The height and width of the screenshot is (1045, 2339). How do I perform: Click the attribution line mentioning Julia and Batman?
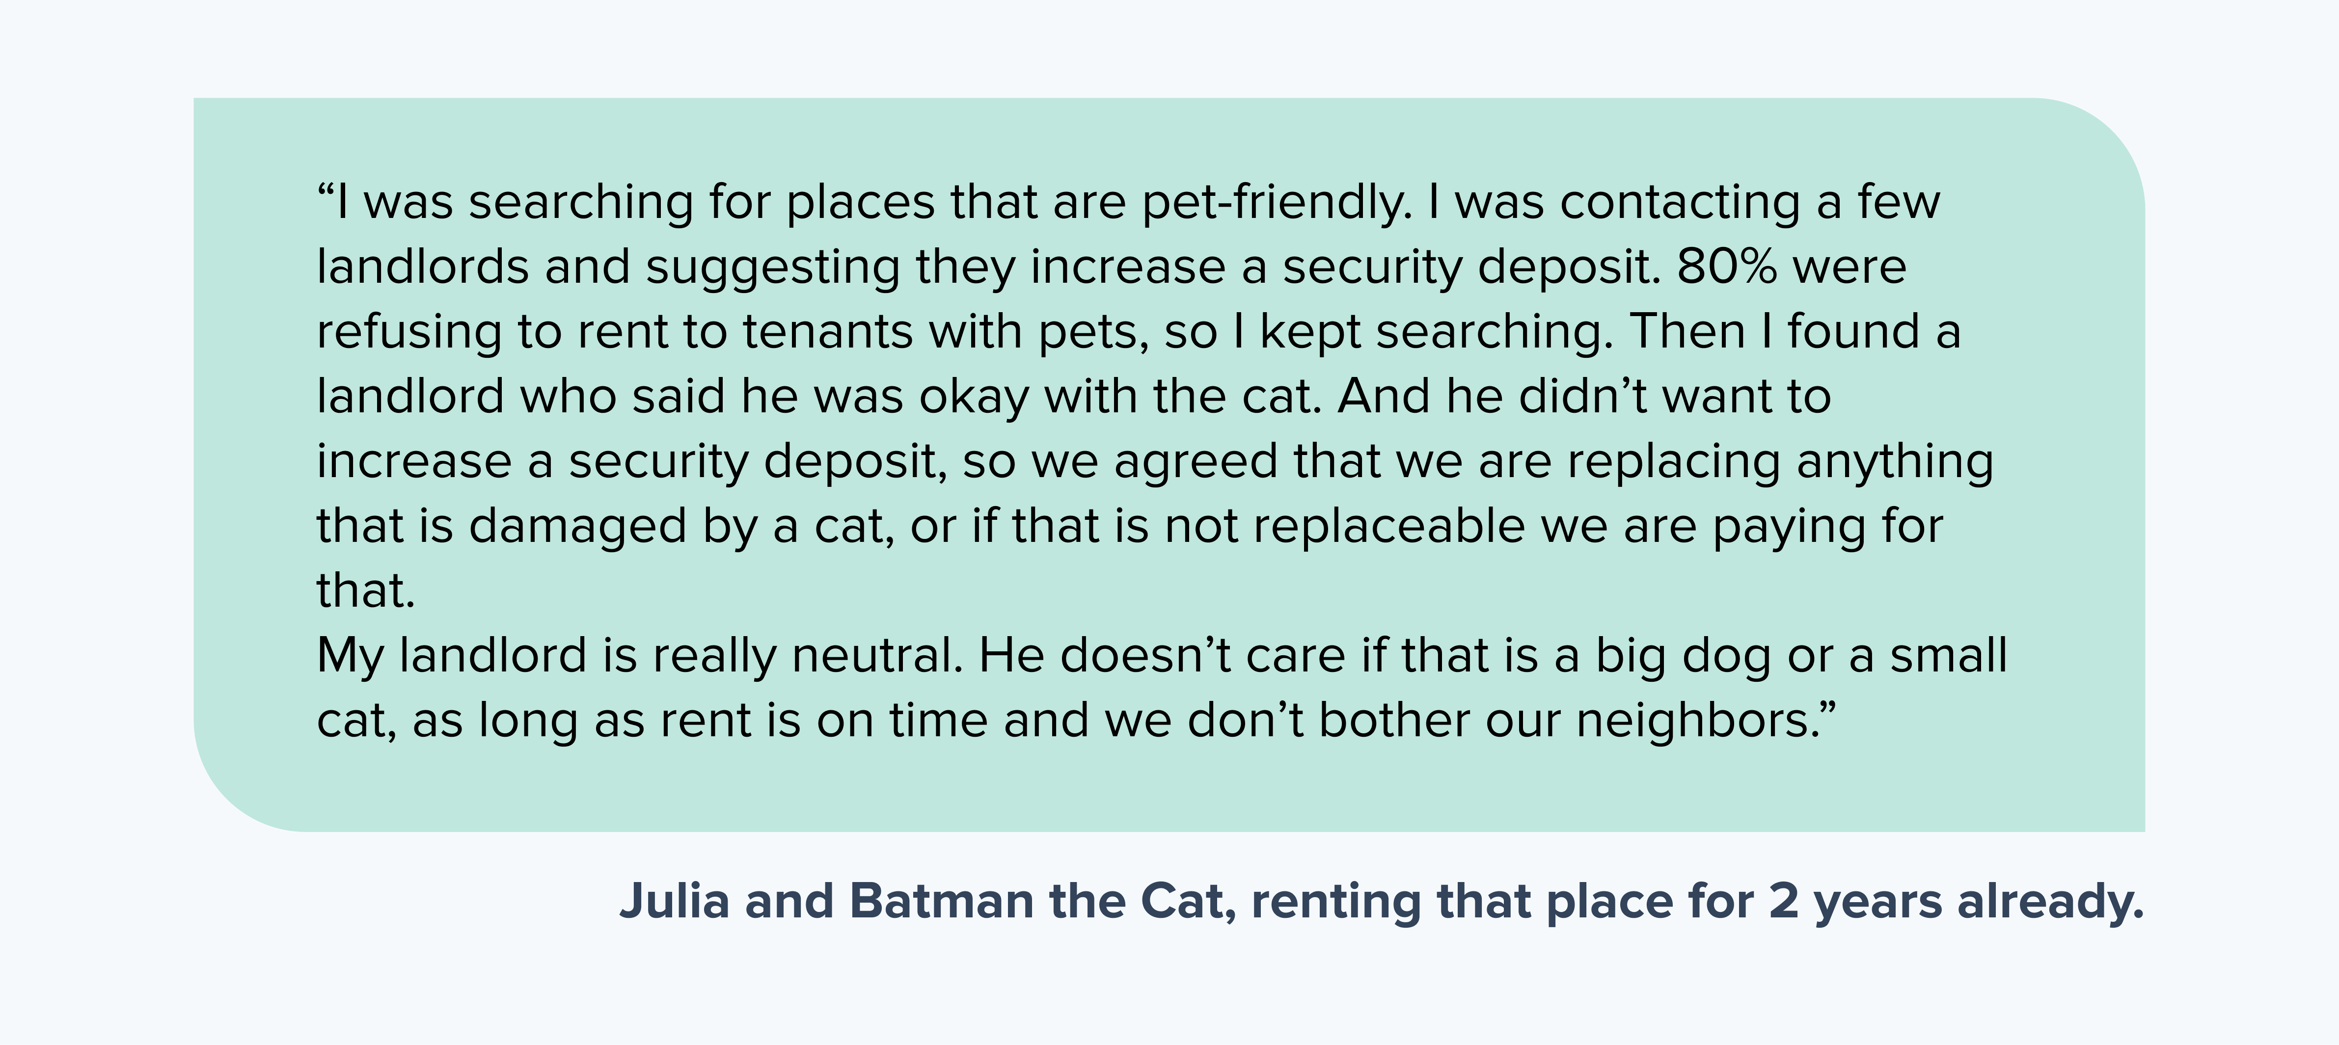pos(1381,903)
